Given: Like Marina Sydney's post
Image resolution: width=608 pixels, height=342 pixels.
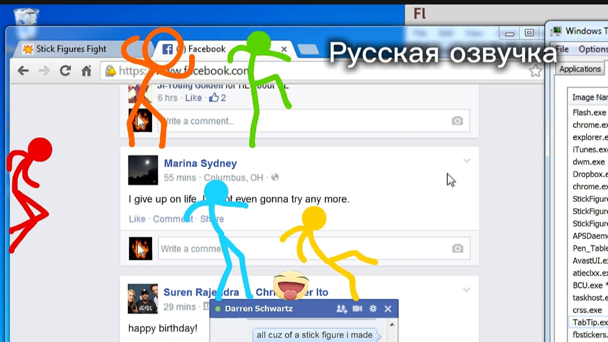Looking at the screenshot, I should pos(137,219).
